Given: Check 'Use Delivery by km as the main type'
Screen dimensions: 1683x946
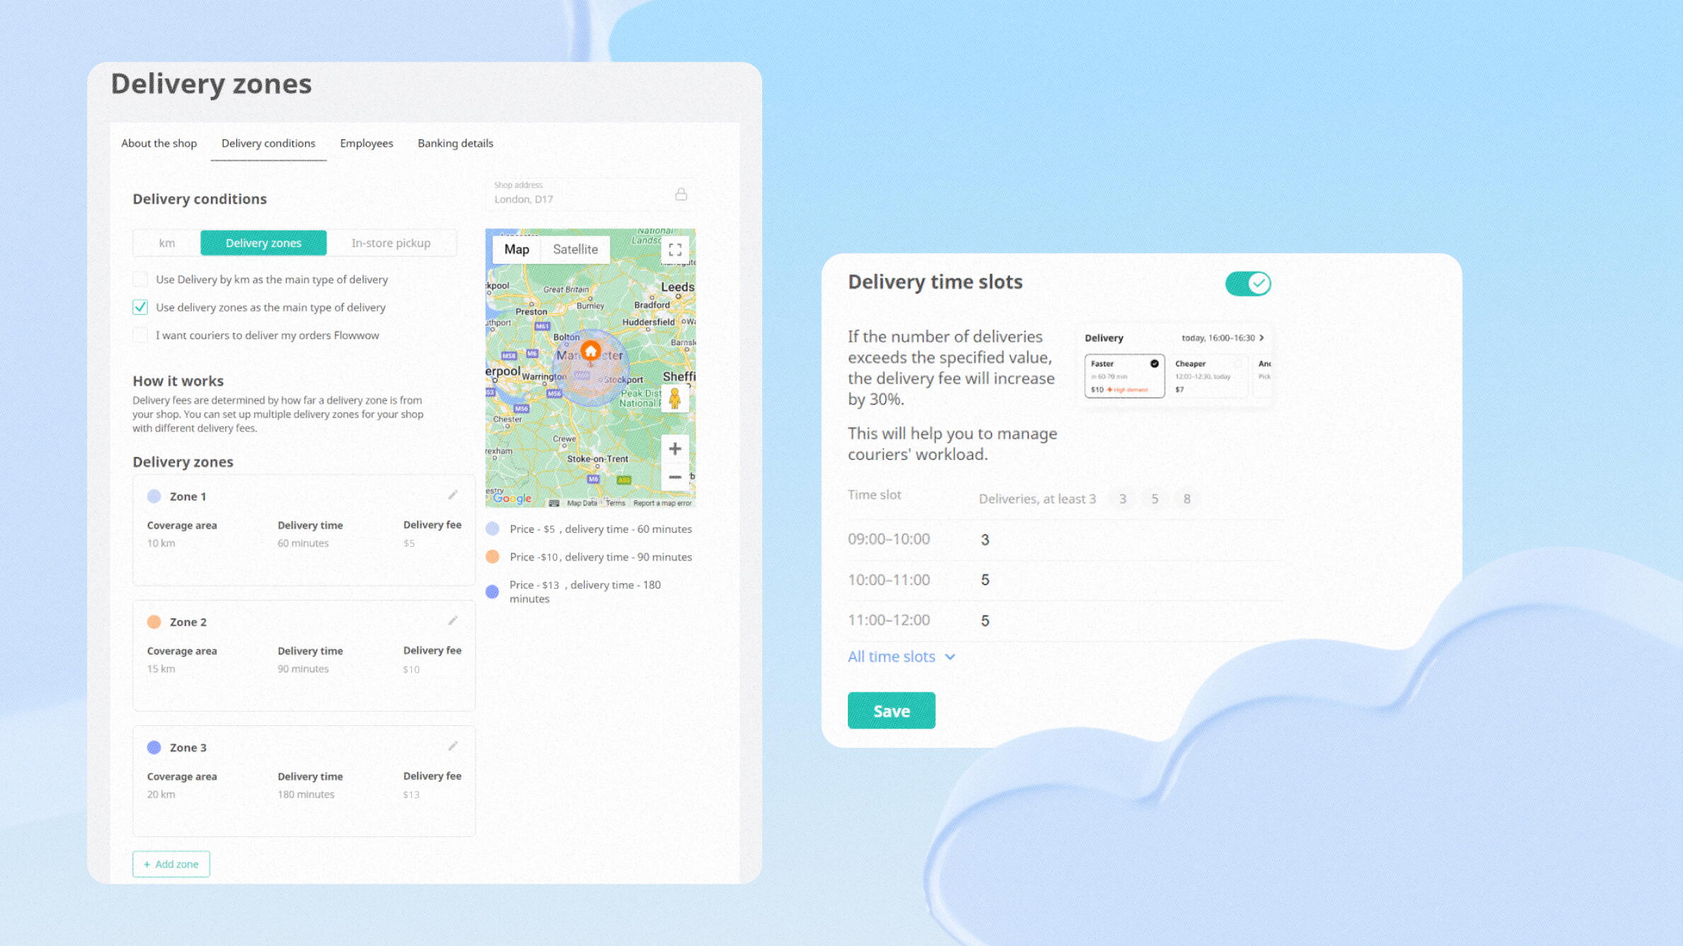Looking at the screenshot, I should point(139,279).
